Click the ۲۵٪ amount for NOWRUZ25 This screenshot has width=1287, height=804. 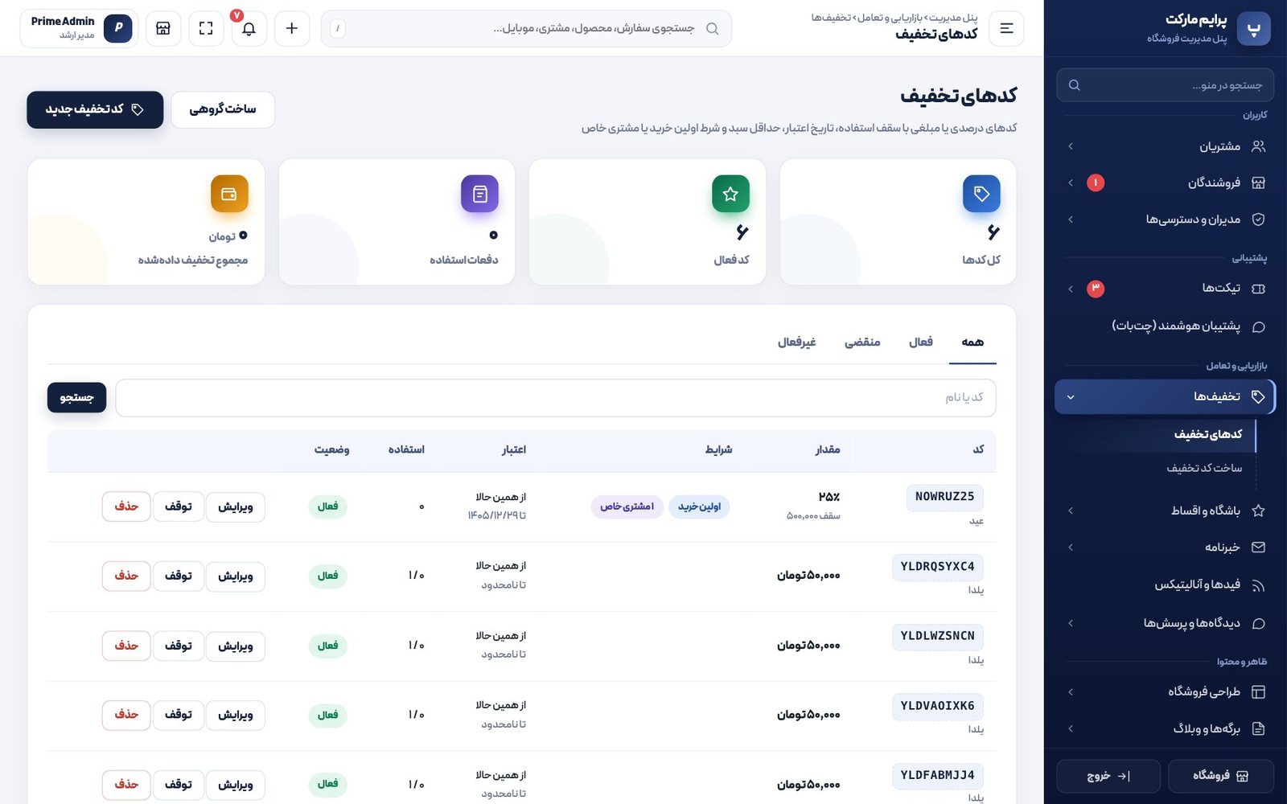click(x=829, y=497)
